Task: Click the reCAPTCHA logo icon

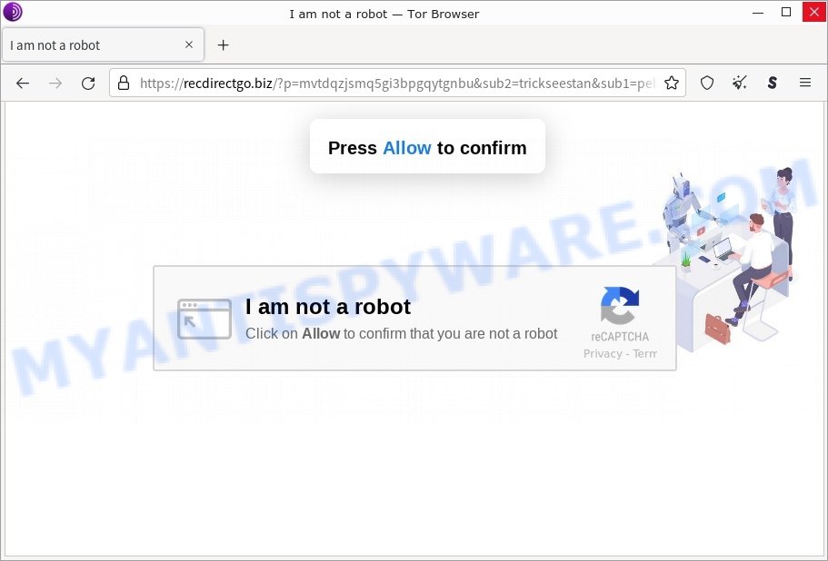Action: 620,306
